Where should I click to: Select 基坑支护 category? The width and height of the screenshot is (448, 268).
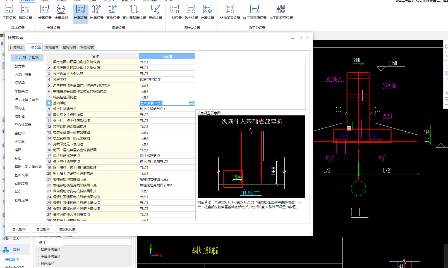[27, 200]
